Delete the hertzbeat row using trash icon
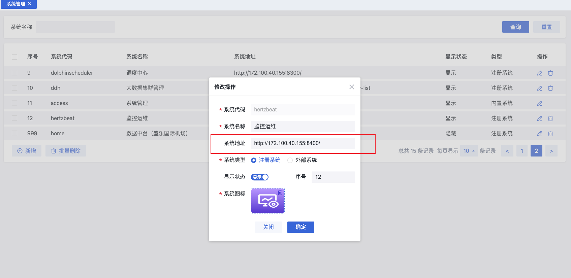The width and height of the screenshot is (571, 278). click(x=550, y=118)
